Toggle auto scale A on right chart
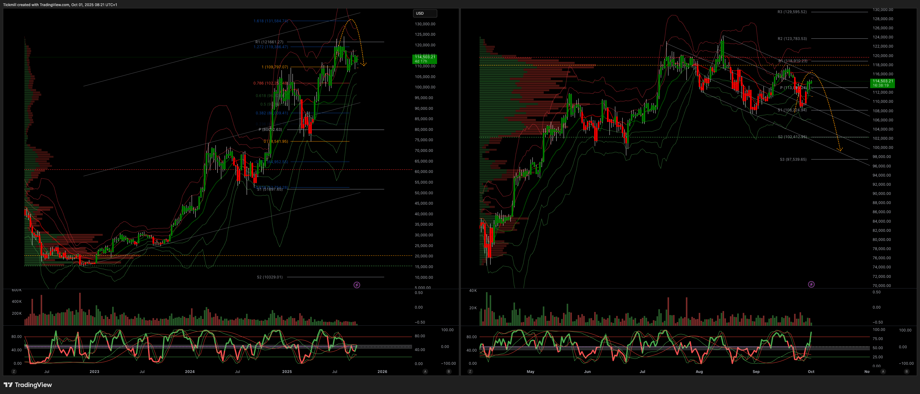The height and width of the screenshot is (394, 920). click(883, 371)
